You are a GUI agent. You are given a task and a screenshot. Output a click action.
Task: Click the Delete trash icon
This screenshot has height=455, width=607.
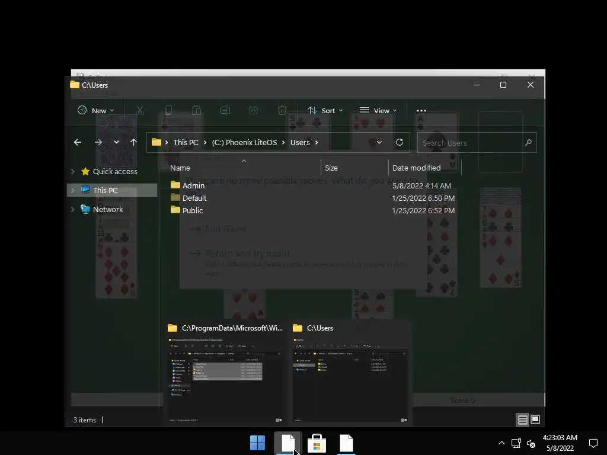282,111
